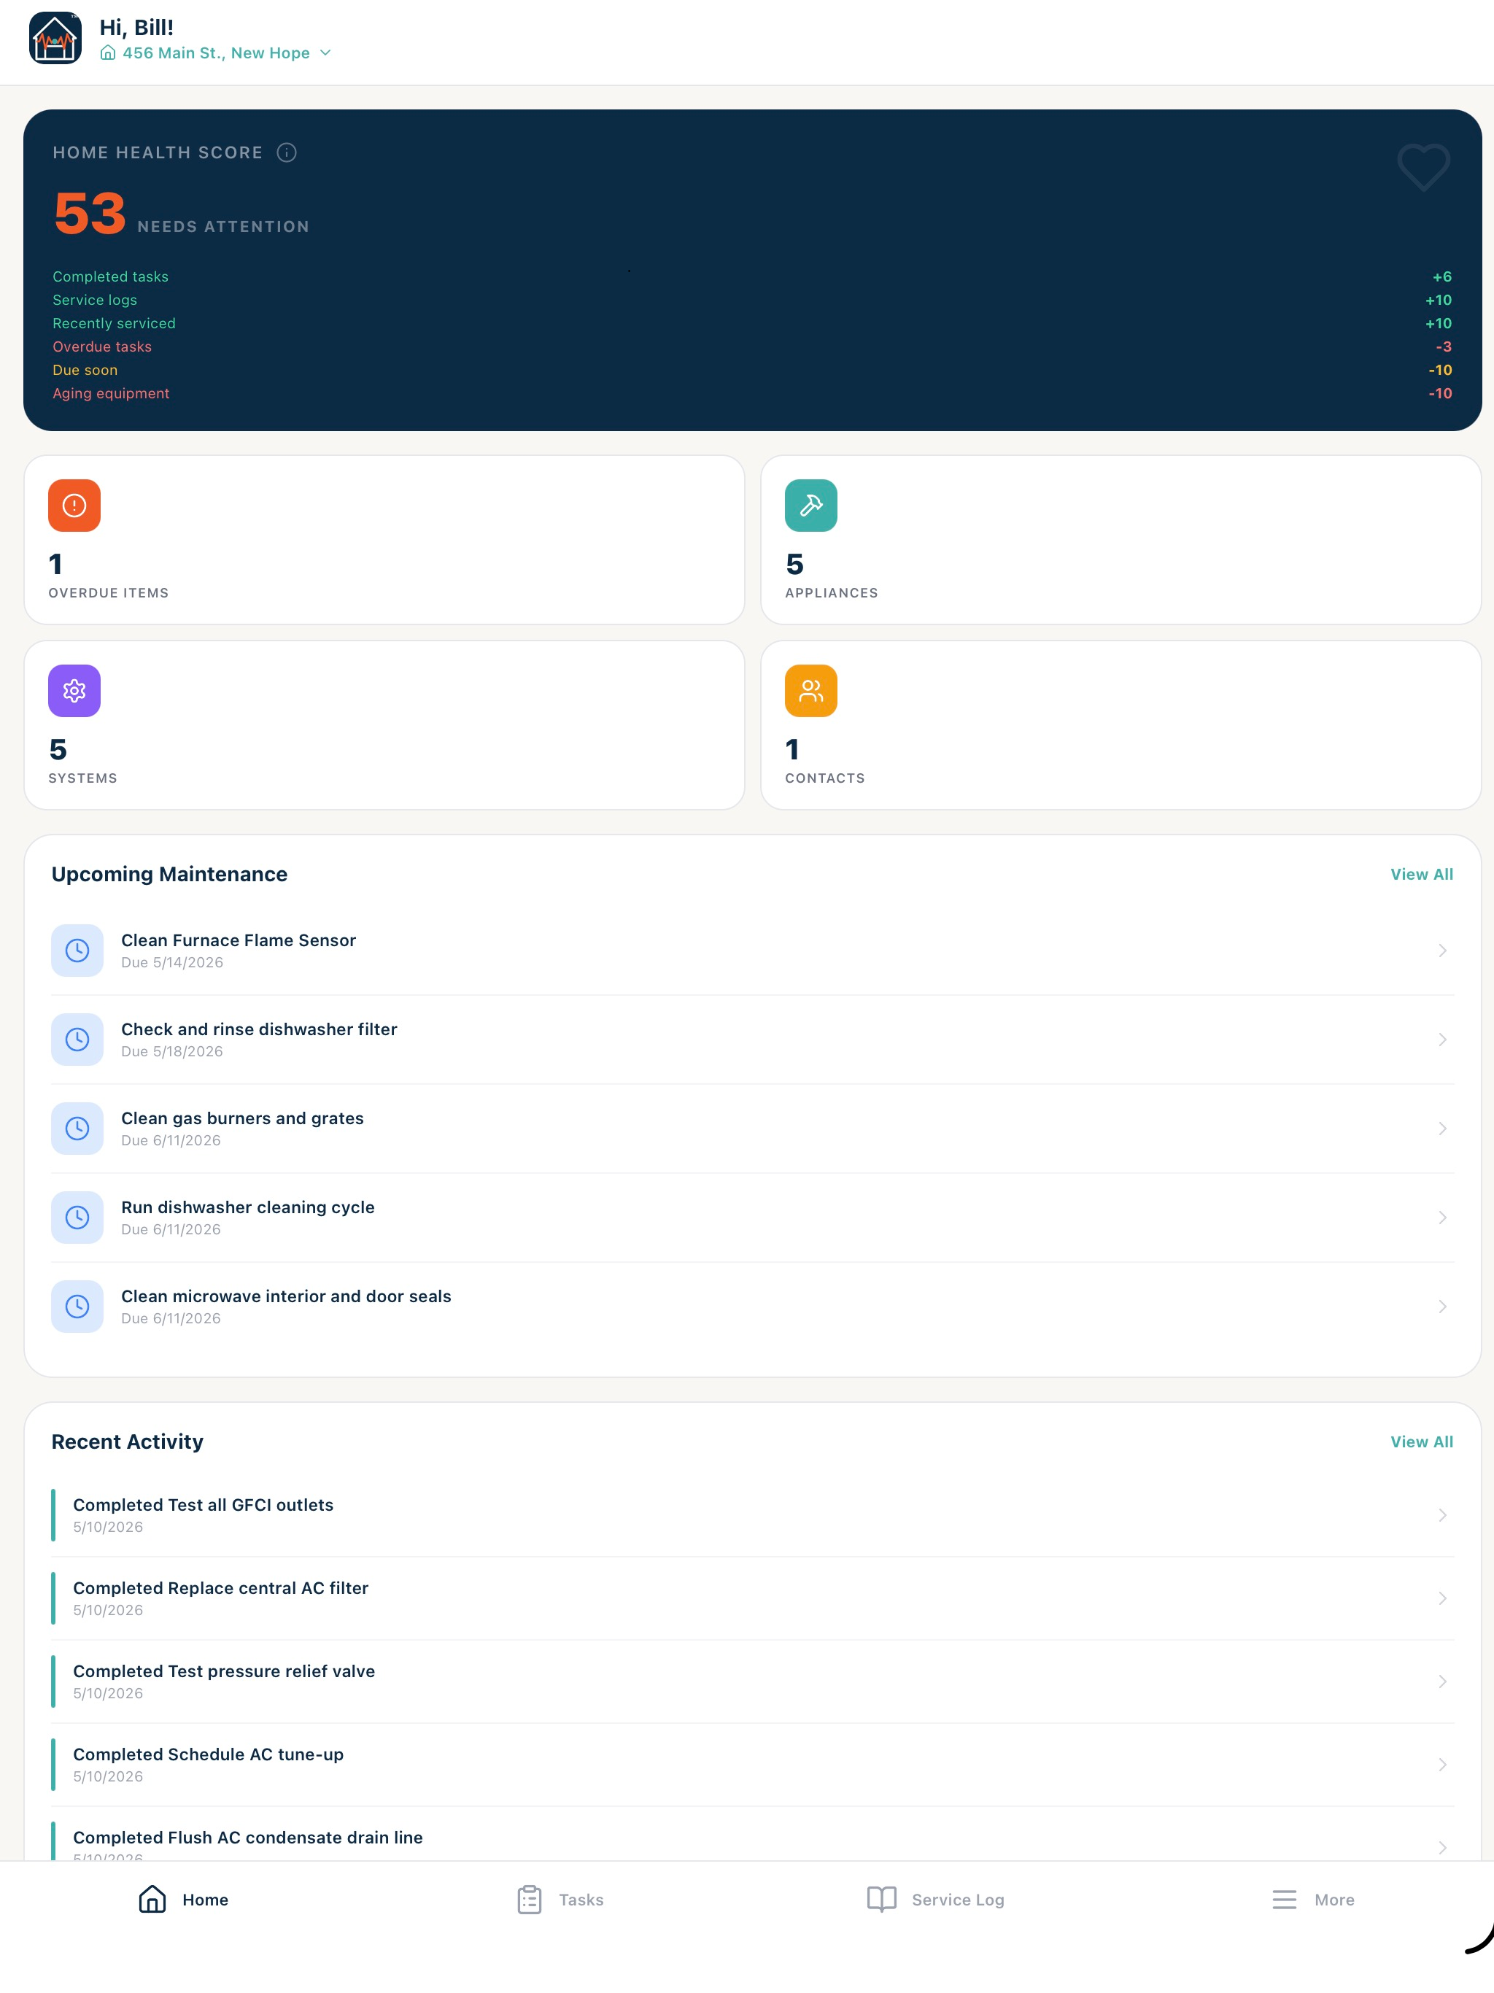The width and height of the screenshot is (1494, 1993).
Task: Switch to the Home tab label
Action: (x=206, y=1900)
